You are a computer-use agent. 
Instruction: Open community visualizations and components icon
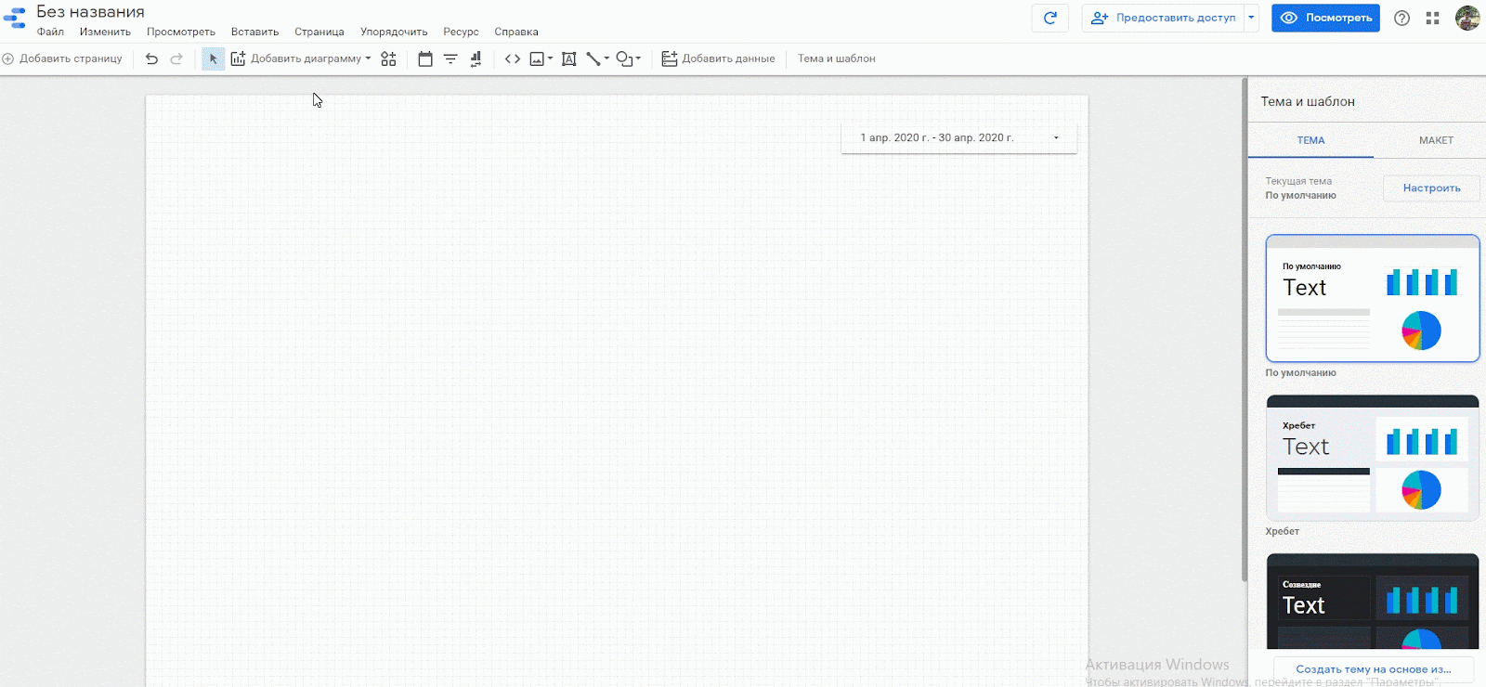[388, 58]
